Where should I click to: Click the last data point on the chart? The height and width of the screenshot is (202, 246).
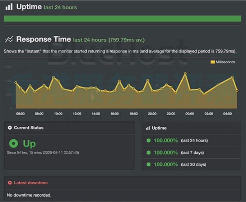[237, 90]
